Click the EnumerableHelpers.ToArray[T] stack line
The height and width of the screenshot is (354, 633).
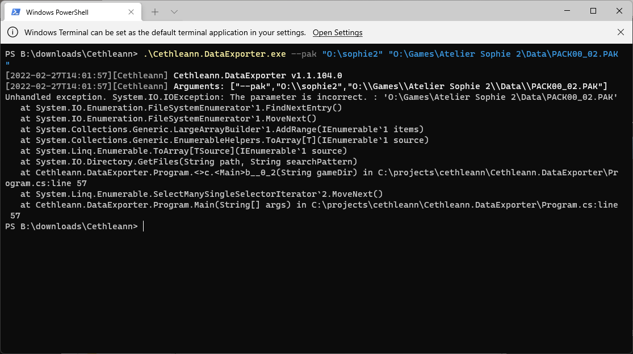click(x=224, y=140)
